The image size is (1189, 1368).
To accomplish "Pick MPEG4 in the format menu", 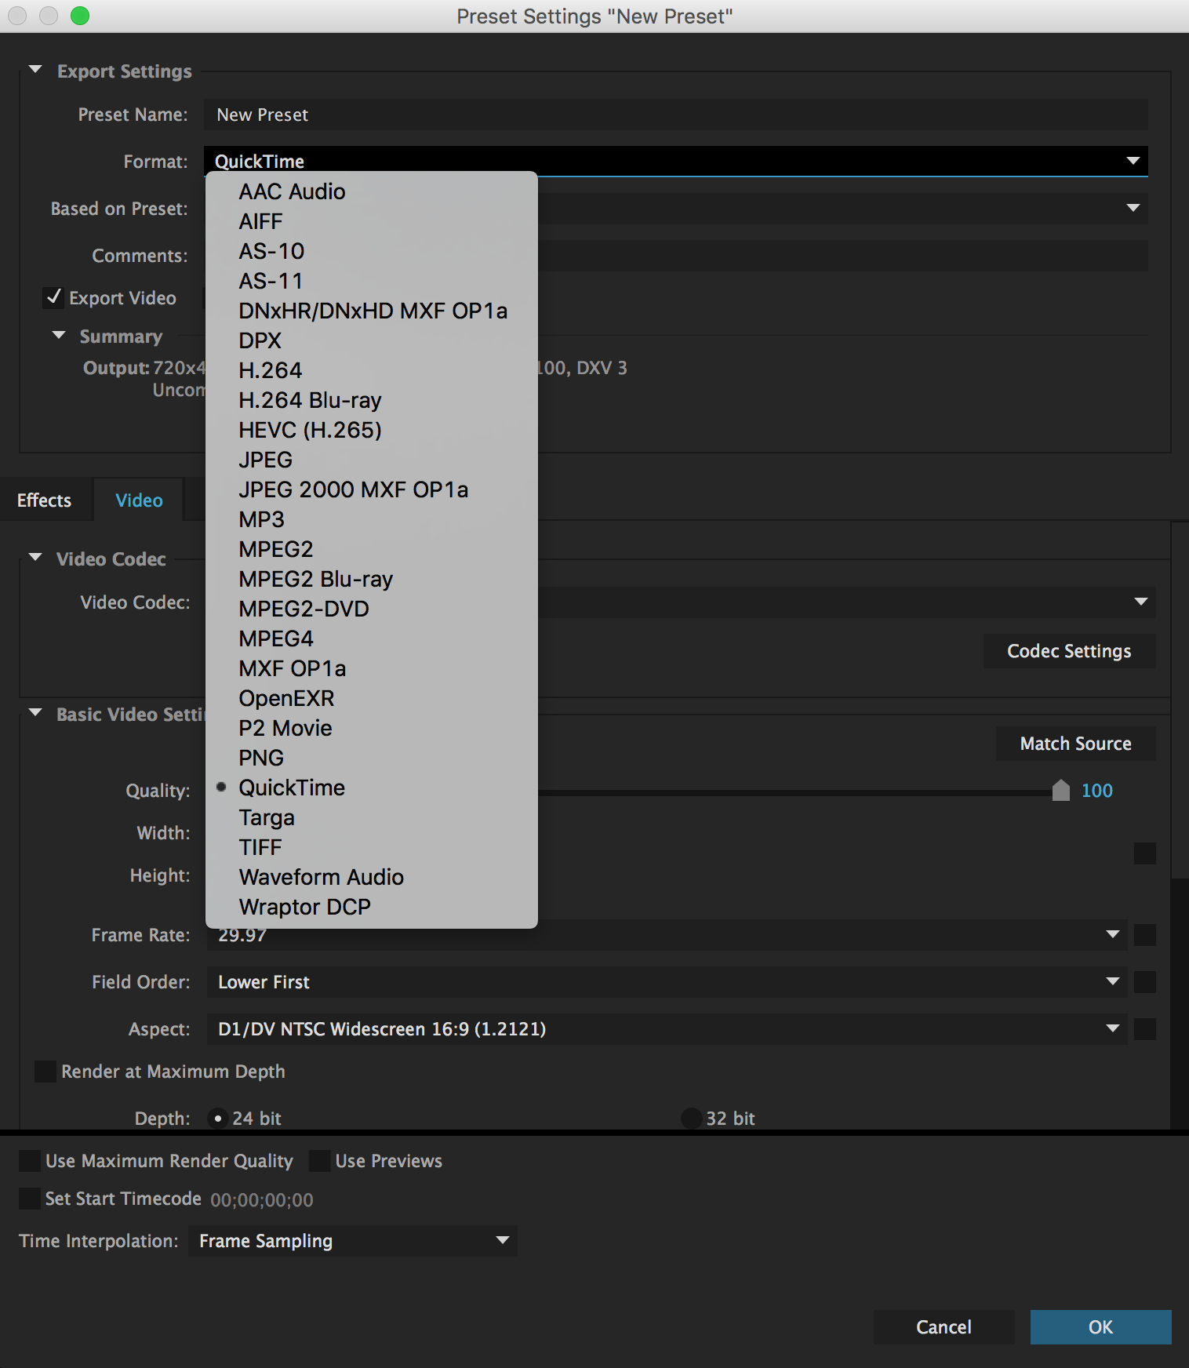I will pos(276,639).
